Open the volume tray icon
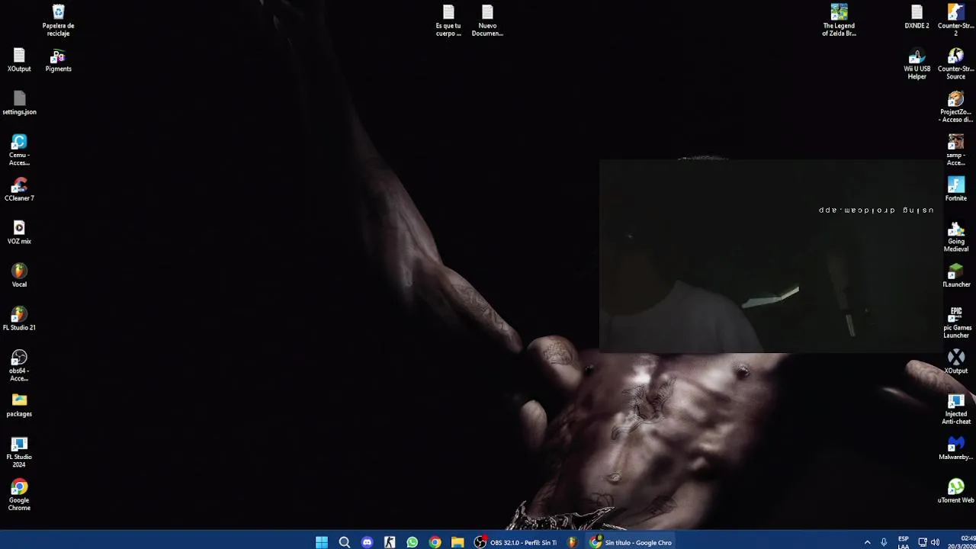Viewport: 976px width, 549px height. click(x=936, y=542)
